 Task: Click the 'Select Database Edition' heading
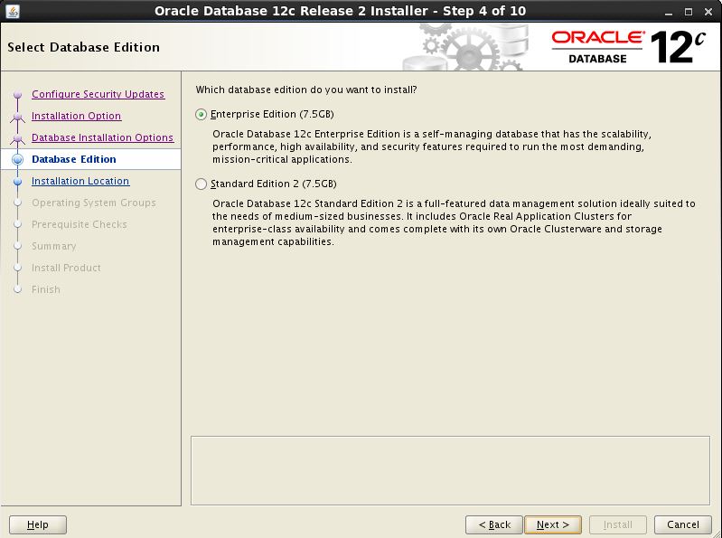pos(84,47)
